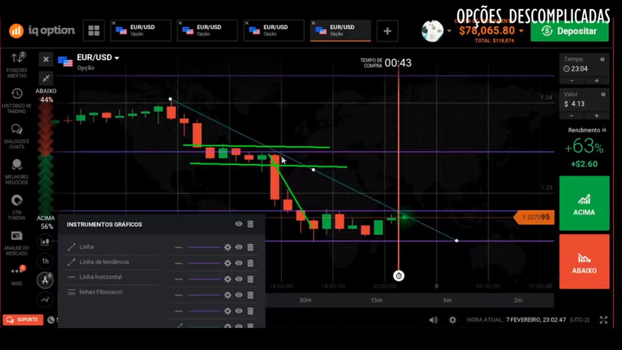Open OTN Tokens sidebar icon
This screenshot has width=622, height=350.
pyautogui.click(x=17, y=208)
